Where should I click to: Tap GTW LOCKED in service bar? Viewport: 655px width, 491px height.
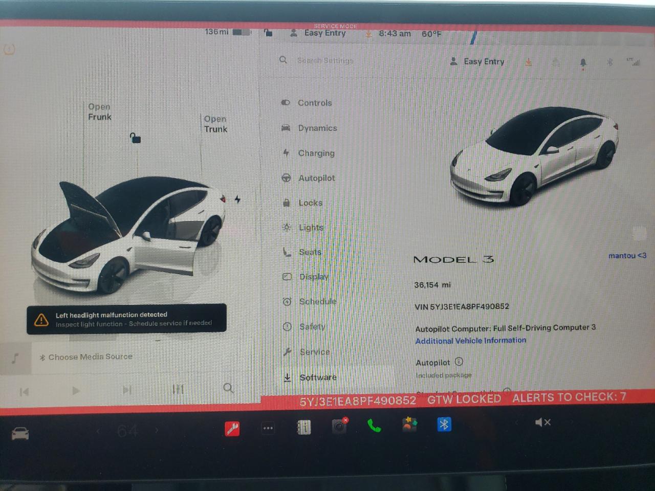click(x=464, y=399)
